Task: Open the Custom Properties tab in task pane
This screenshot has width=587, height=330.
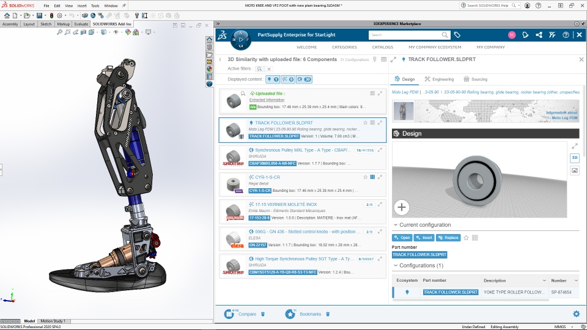Action: click(209, 76)
